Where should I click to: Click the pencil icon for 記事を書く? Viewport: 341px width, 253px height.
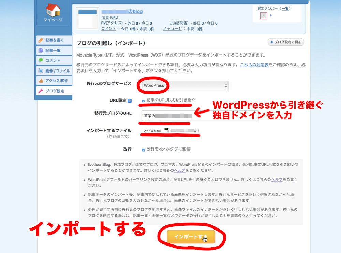[41, 40]
